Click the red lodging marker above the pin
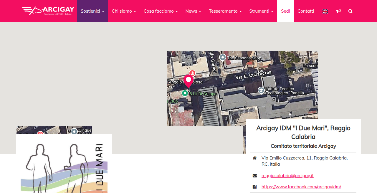This screenshot has width=377, height=193. tap(192, 73)
